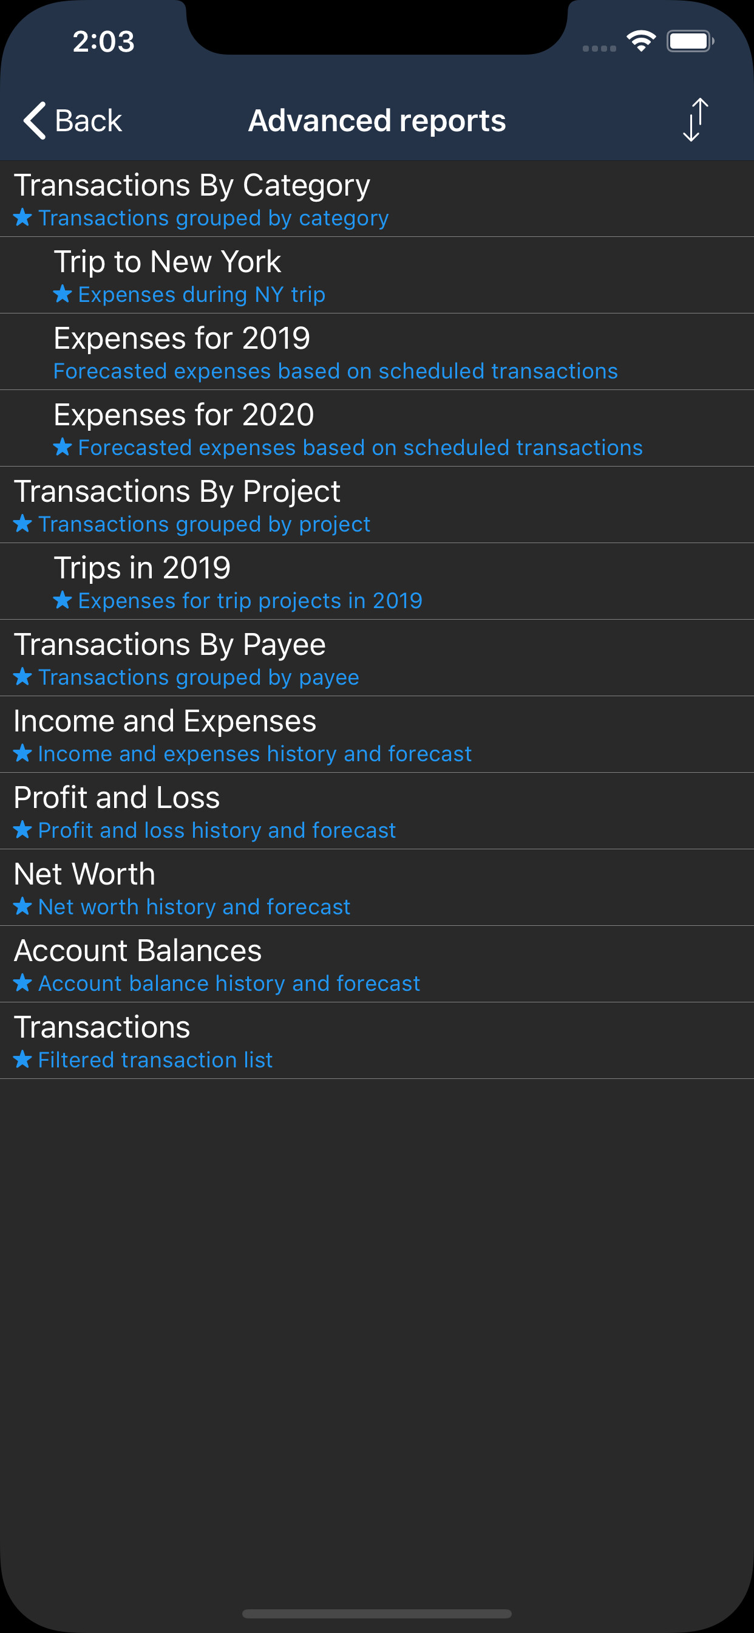Tap star next to Transactions grouped by project
This screenshot has height=1633, width=754.
[23, 524]
